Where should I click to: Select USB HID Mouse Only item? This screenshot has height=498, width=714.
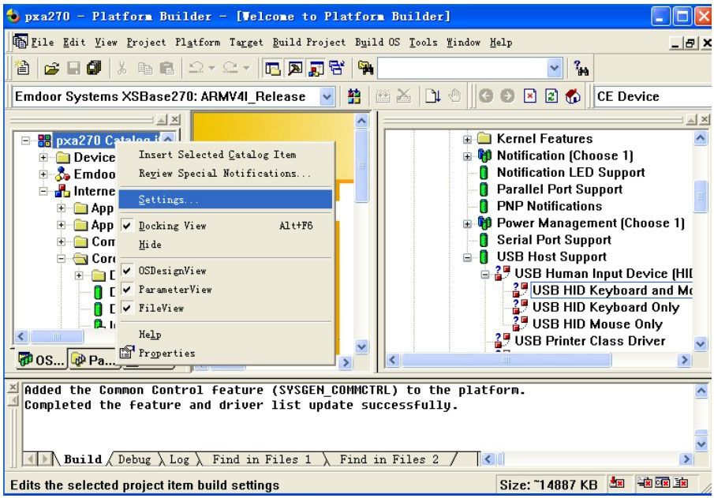coord(596,324)
